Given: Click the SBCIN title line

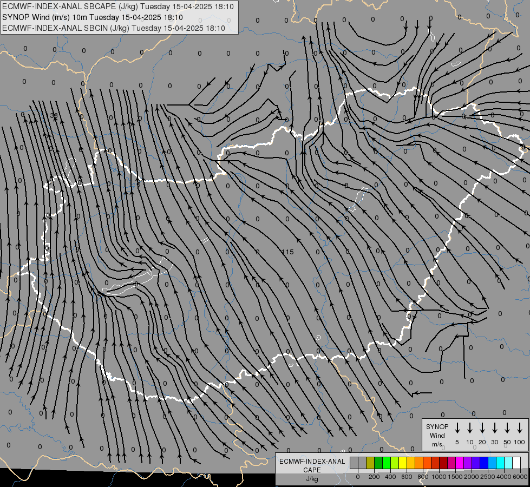Looking at the screenshot, I should tap(114, 28).
